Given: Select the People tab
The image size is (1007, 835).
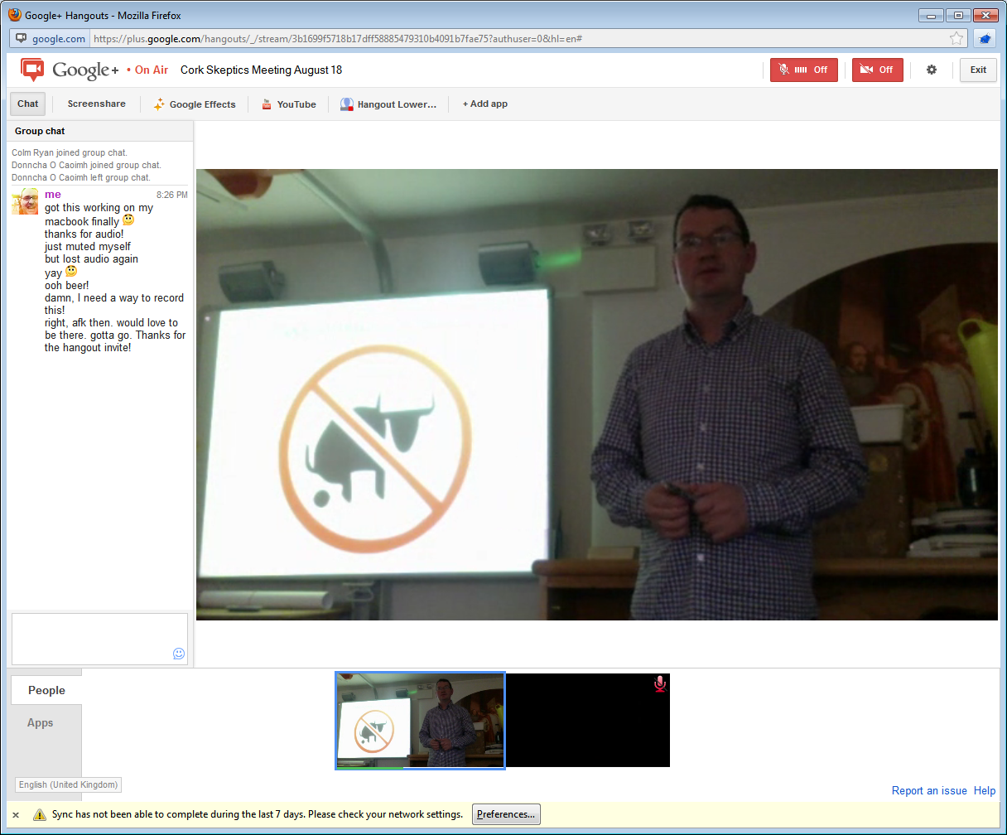Looking at the screenshot, I should 46,691.
